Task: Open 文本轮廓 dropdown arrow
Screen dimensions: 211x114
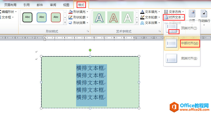Action: tap(159, 17)
